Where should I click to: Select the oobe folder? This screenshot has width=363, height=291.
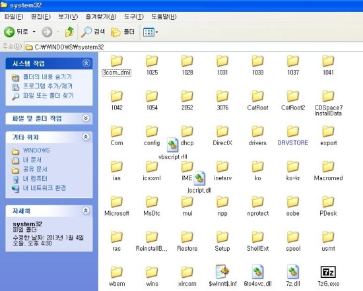pos(293,207)
